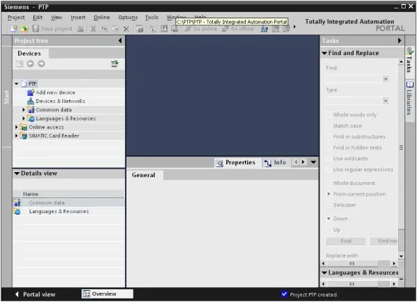Open the Find text dropdown arrow
This screenshot has height=302, width=417.
386,79
